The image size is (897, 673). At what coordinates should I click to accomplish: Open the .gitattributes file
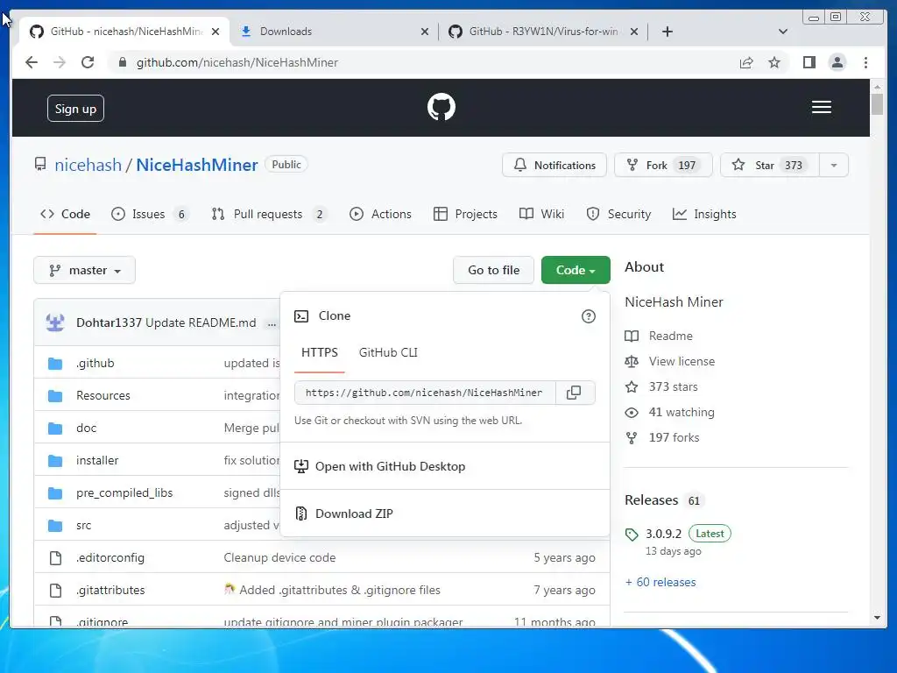pos(111,590)
